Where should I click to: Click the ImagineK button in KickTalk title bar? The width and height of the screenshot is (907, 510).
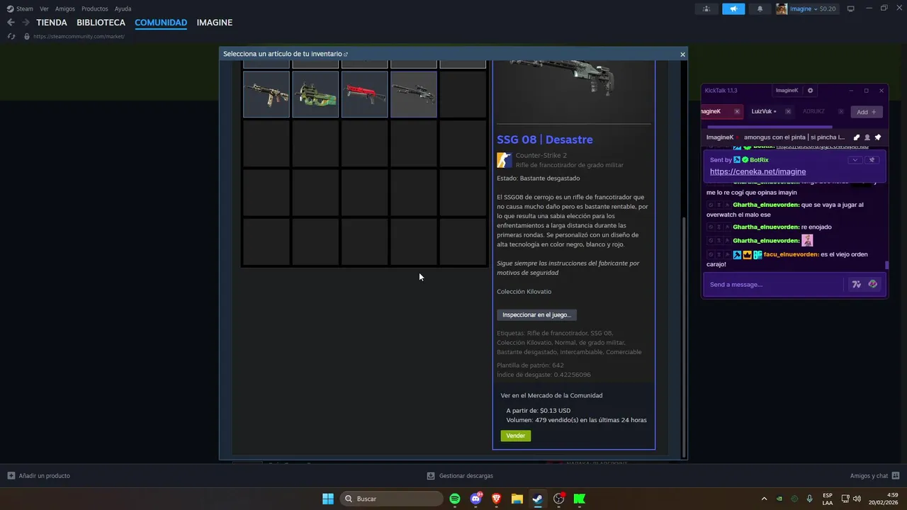[x=787, y=91]
